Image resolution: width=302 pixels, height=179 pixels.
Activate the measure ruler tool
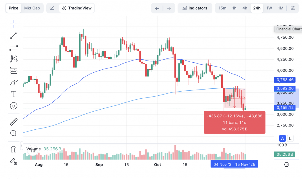[x=14, y=121]
